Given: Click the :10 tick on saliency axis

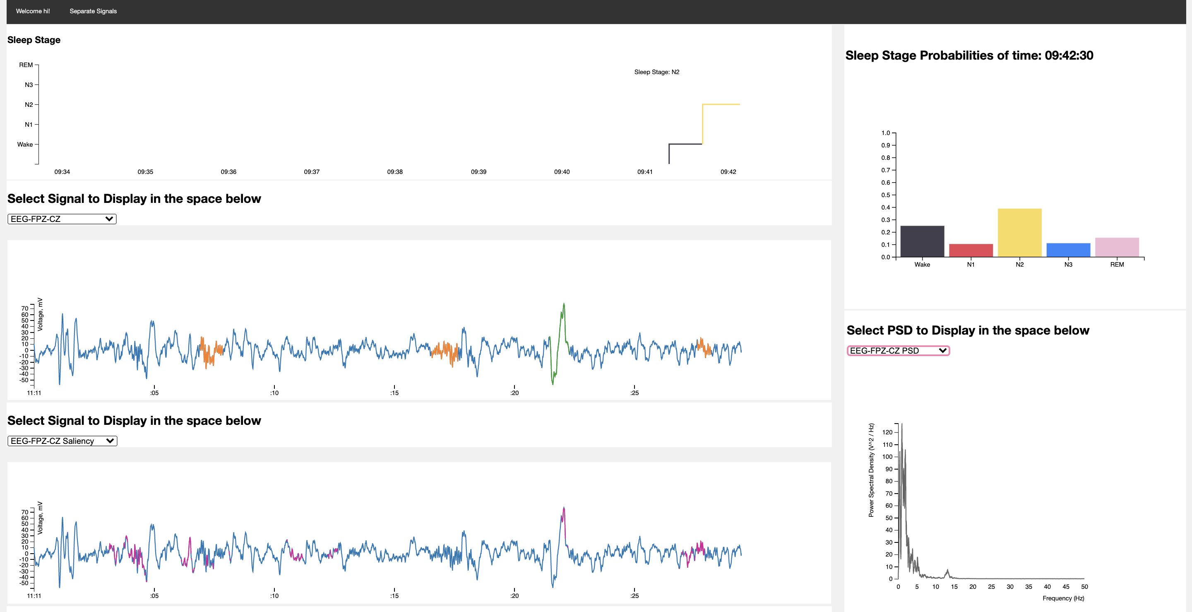Looking at the screenshot, I should pos(274,596).
